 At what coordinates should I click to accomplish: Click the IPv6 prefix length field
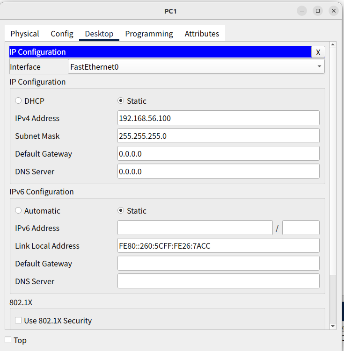pos(301,228)
